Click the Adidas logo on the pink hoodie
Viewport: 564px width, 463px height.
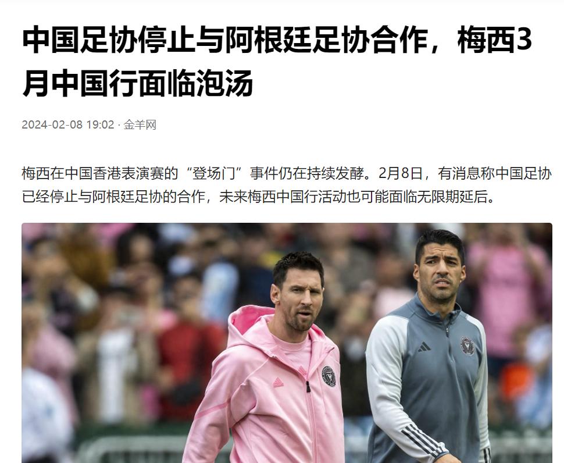tap(279, 382)
